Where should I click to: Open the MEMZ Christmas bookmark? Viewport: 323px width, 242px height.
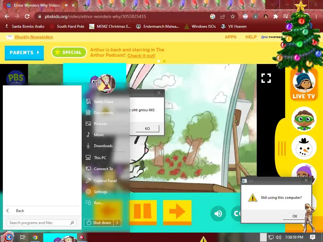tap(110, 26)
